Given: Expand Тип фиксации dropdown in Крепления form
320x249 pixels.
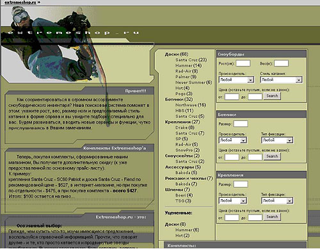Looking at the screenshot, I should pyautogui.click(x=277, y=200).
